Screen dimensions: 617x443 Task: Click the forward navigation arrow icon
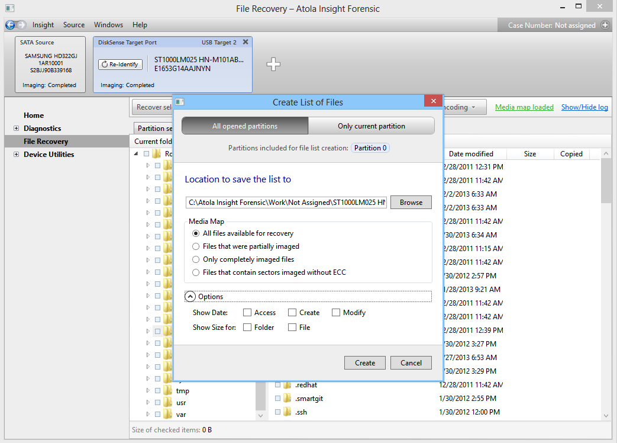pyautogui.click(x=22, y=25)
